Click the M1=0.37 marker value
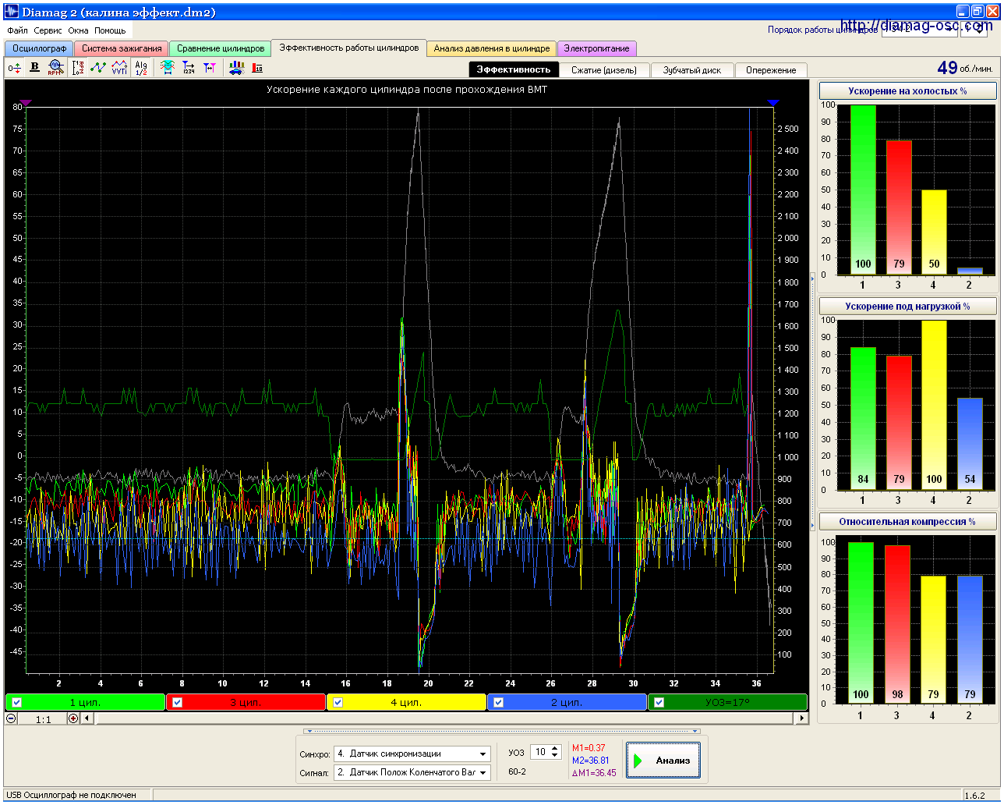1004x805 pixels. coord(589,748)
